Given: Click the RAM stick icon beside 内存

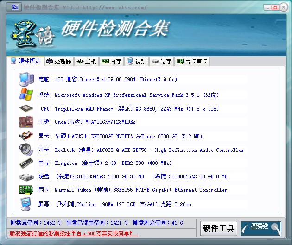Looking at the screenshot, I should click(x=26, y=163).
